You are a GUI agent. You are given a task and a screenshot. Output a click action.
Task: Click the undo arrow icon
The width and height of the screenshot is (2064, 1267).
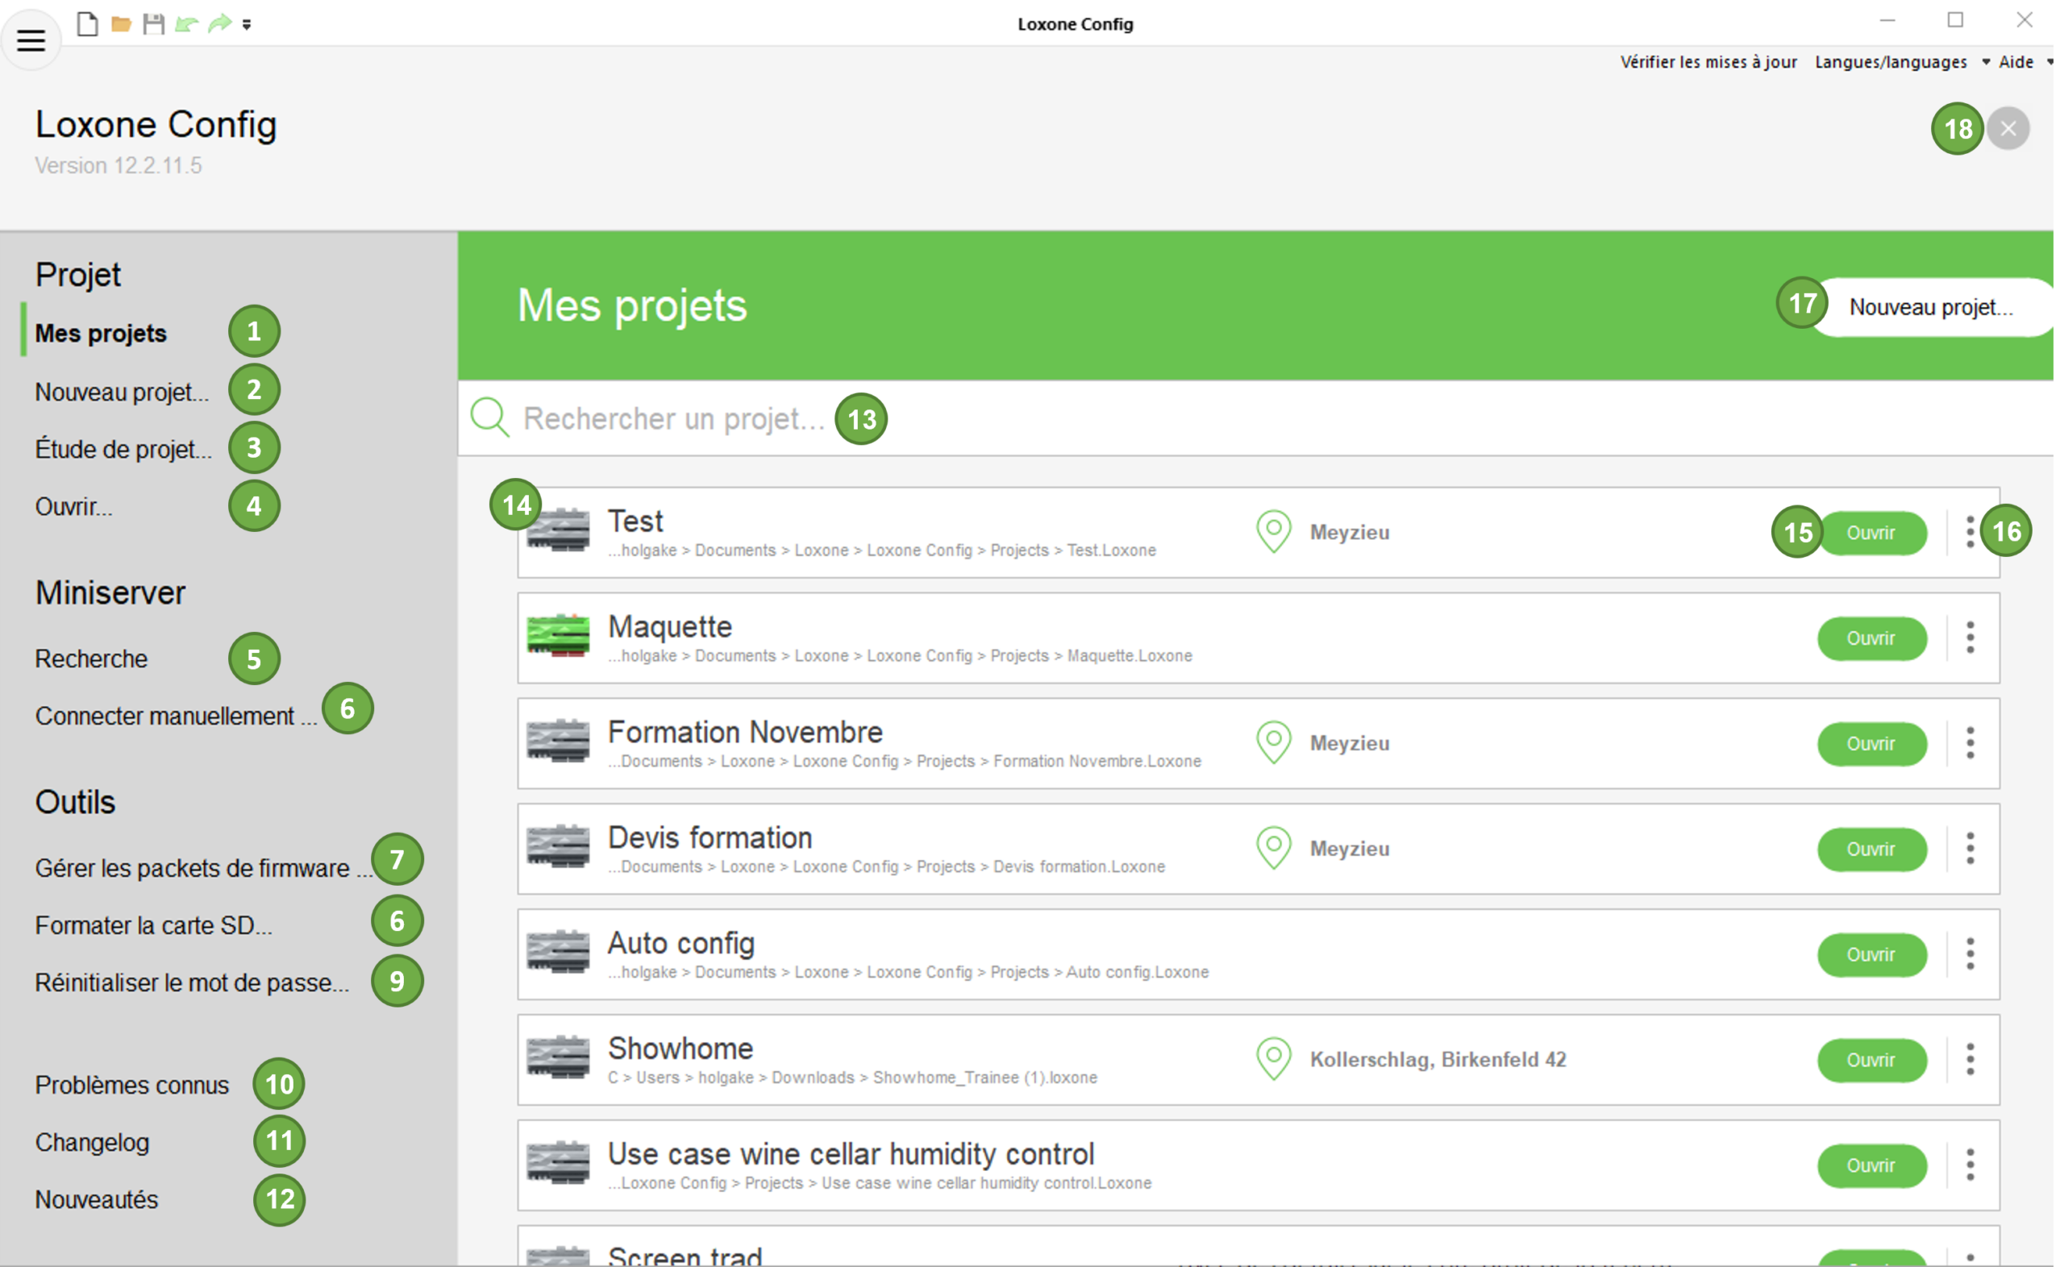coord(186,23)
